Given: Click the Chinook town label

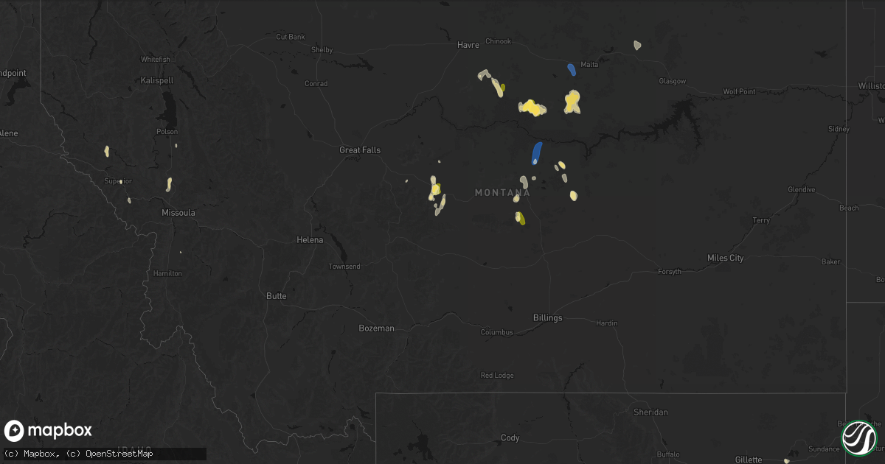Looking at the screenshot, I should coord(498,41).
